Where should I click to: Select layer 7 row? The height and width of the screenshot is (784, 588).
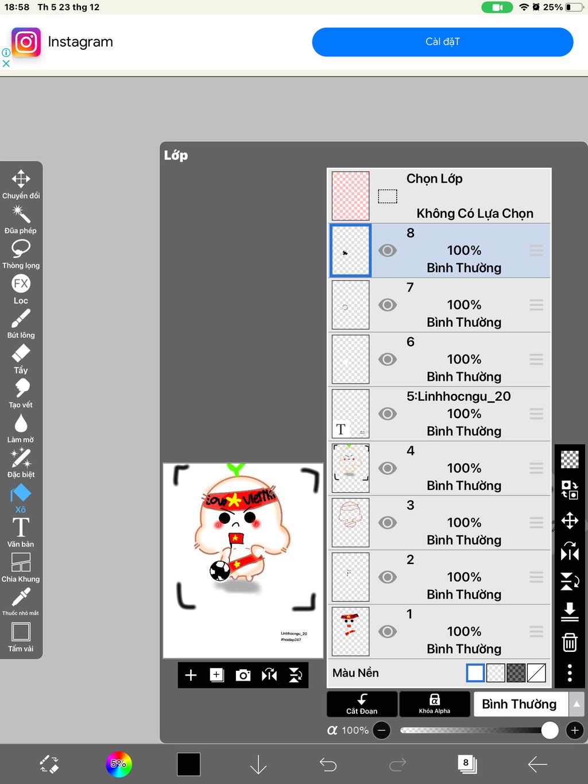point(439,305)
